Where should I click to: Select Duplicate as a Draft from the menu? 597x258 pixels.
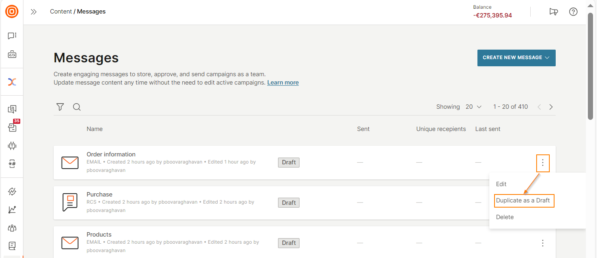[x=524, y=200]
